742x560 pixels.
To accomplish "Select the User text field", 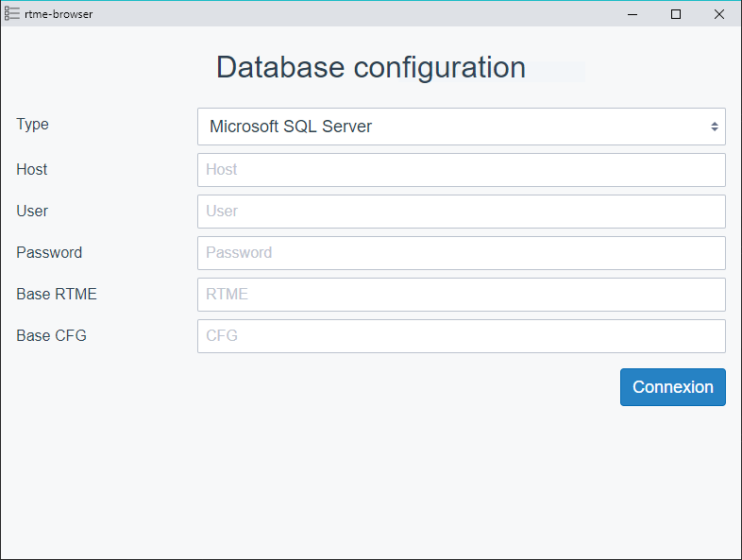I will click(462, 212).
